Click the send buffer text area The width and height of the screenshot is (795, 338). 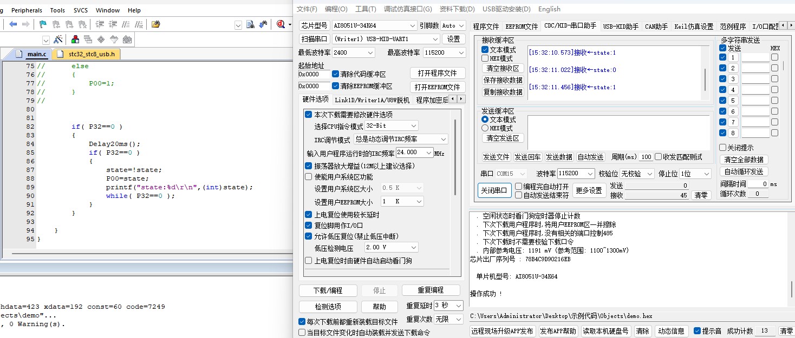(x=618, y=132)
